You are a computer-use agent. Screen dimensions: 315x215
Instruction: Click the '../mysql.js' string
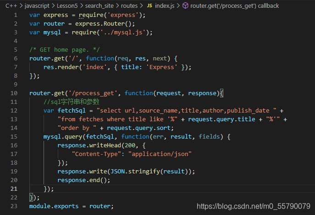123,32
